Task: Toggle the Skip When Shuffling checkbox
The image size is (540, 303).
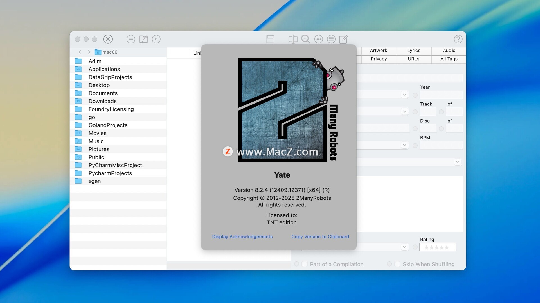Action: (397, 264)
